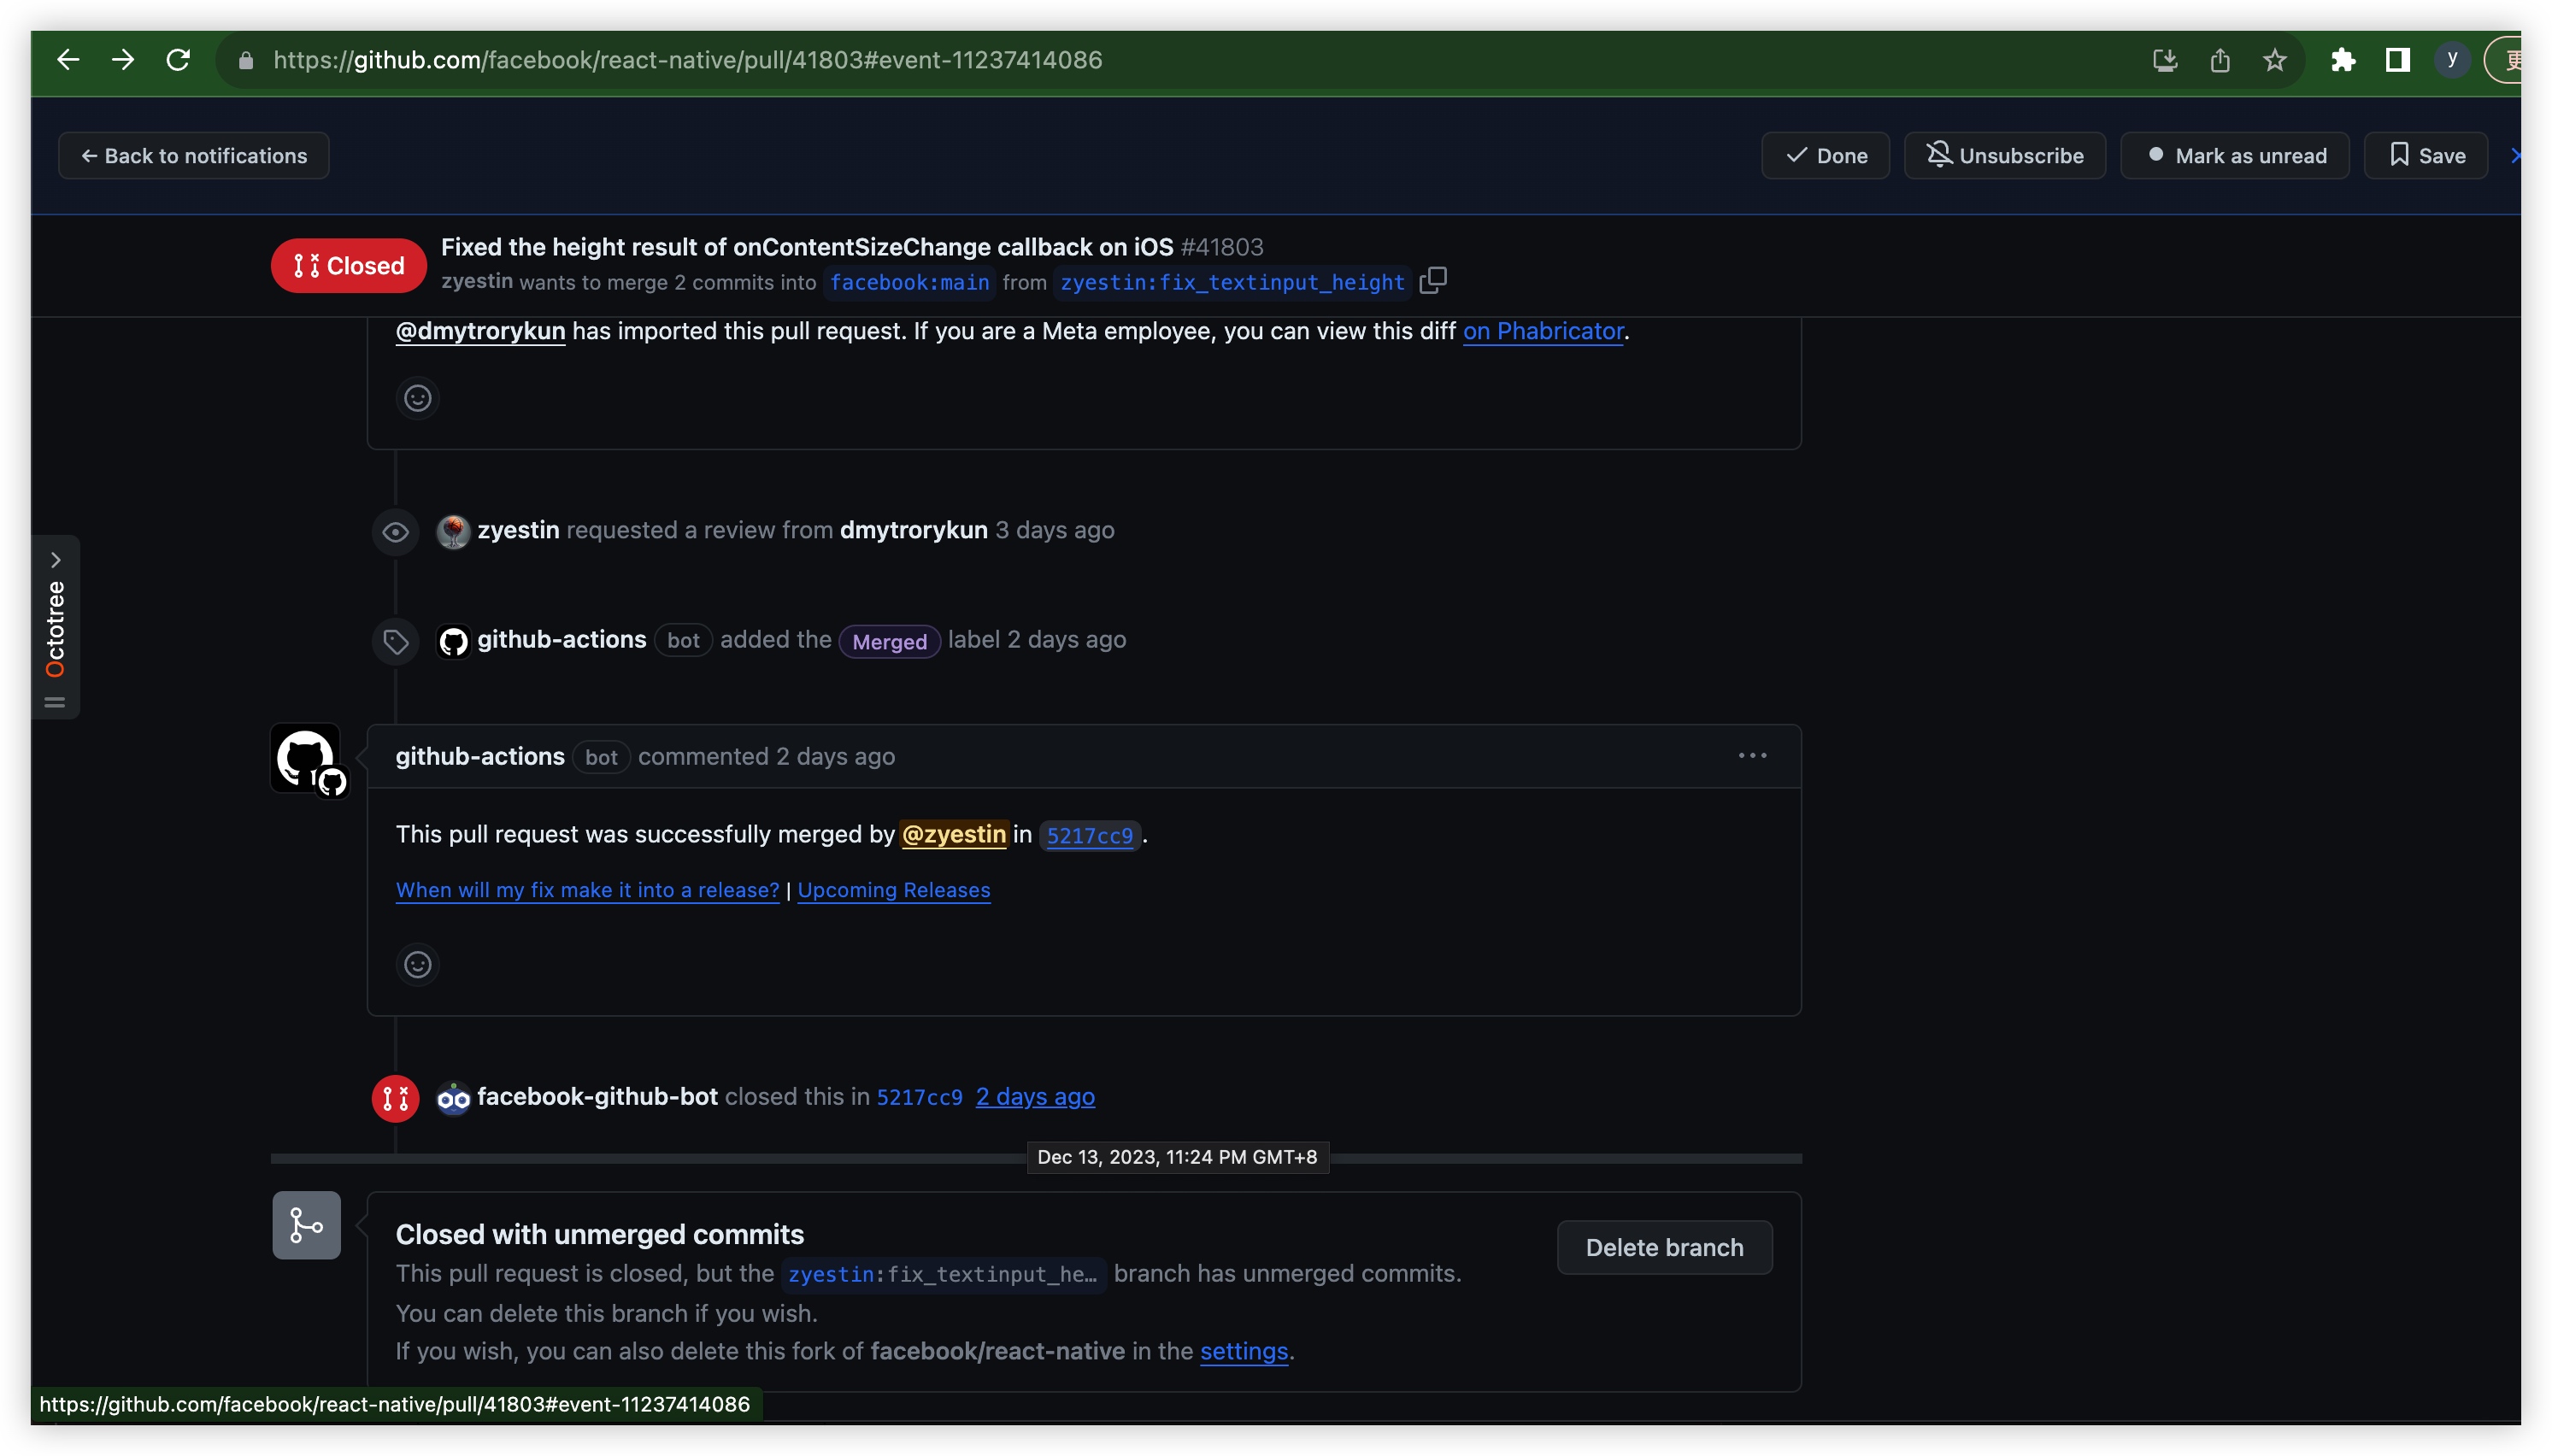The height and width of the screenshot is (1456, 2552).
Task: Toggle the bookmark star in the address bar
Action: click(2274, 60)
